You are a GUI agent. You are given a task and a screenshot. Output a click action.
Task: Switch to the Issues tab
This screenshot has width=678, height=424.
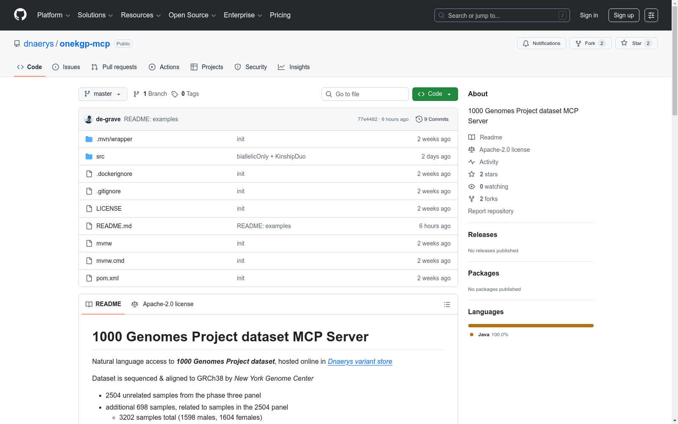(x=66, y=67)
